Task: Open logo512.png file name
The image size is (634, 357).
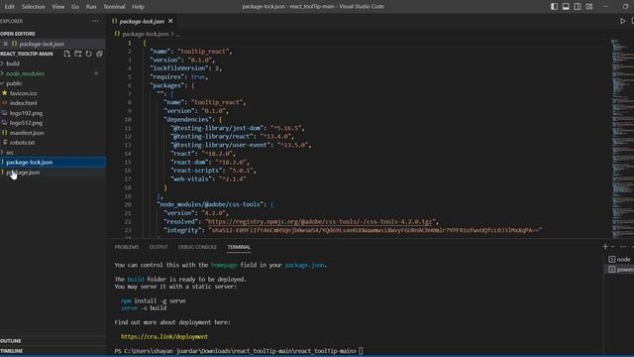Action: 26,123
